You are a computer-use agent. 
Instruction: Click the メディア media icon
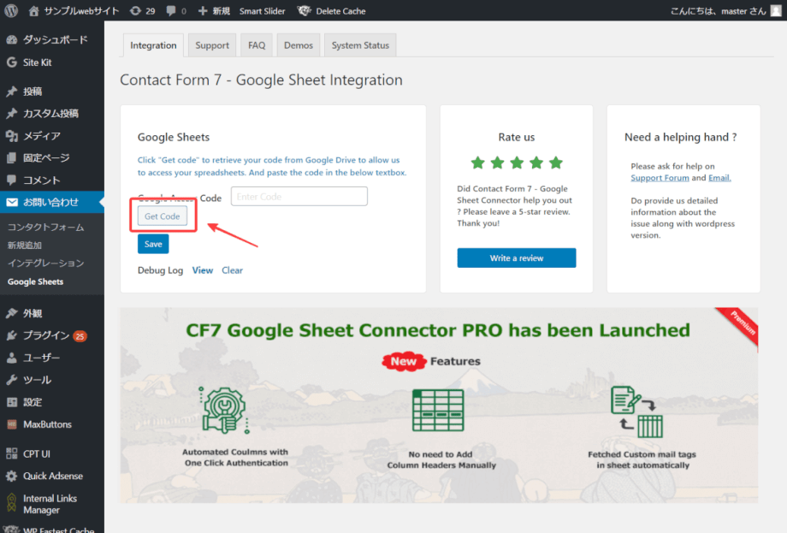coord(11,135)
